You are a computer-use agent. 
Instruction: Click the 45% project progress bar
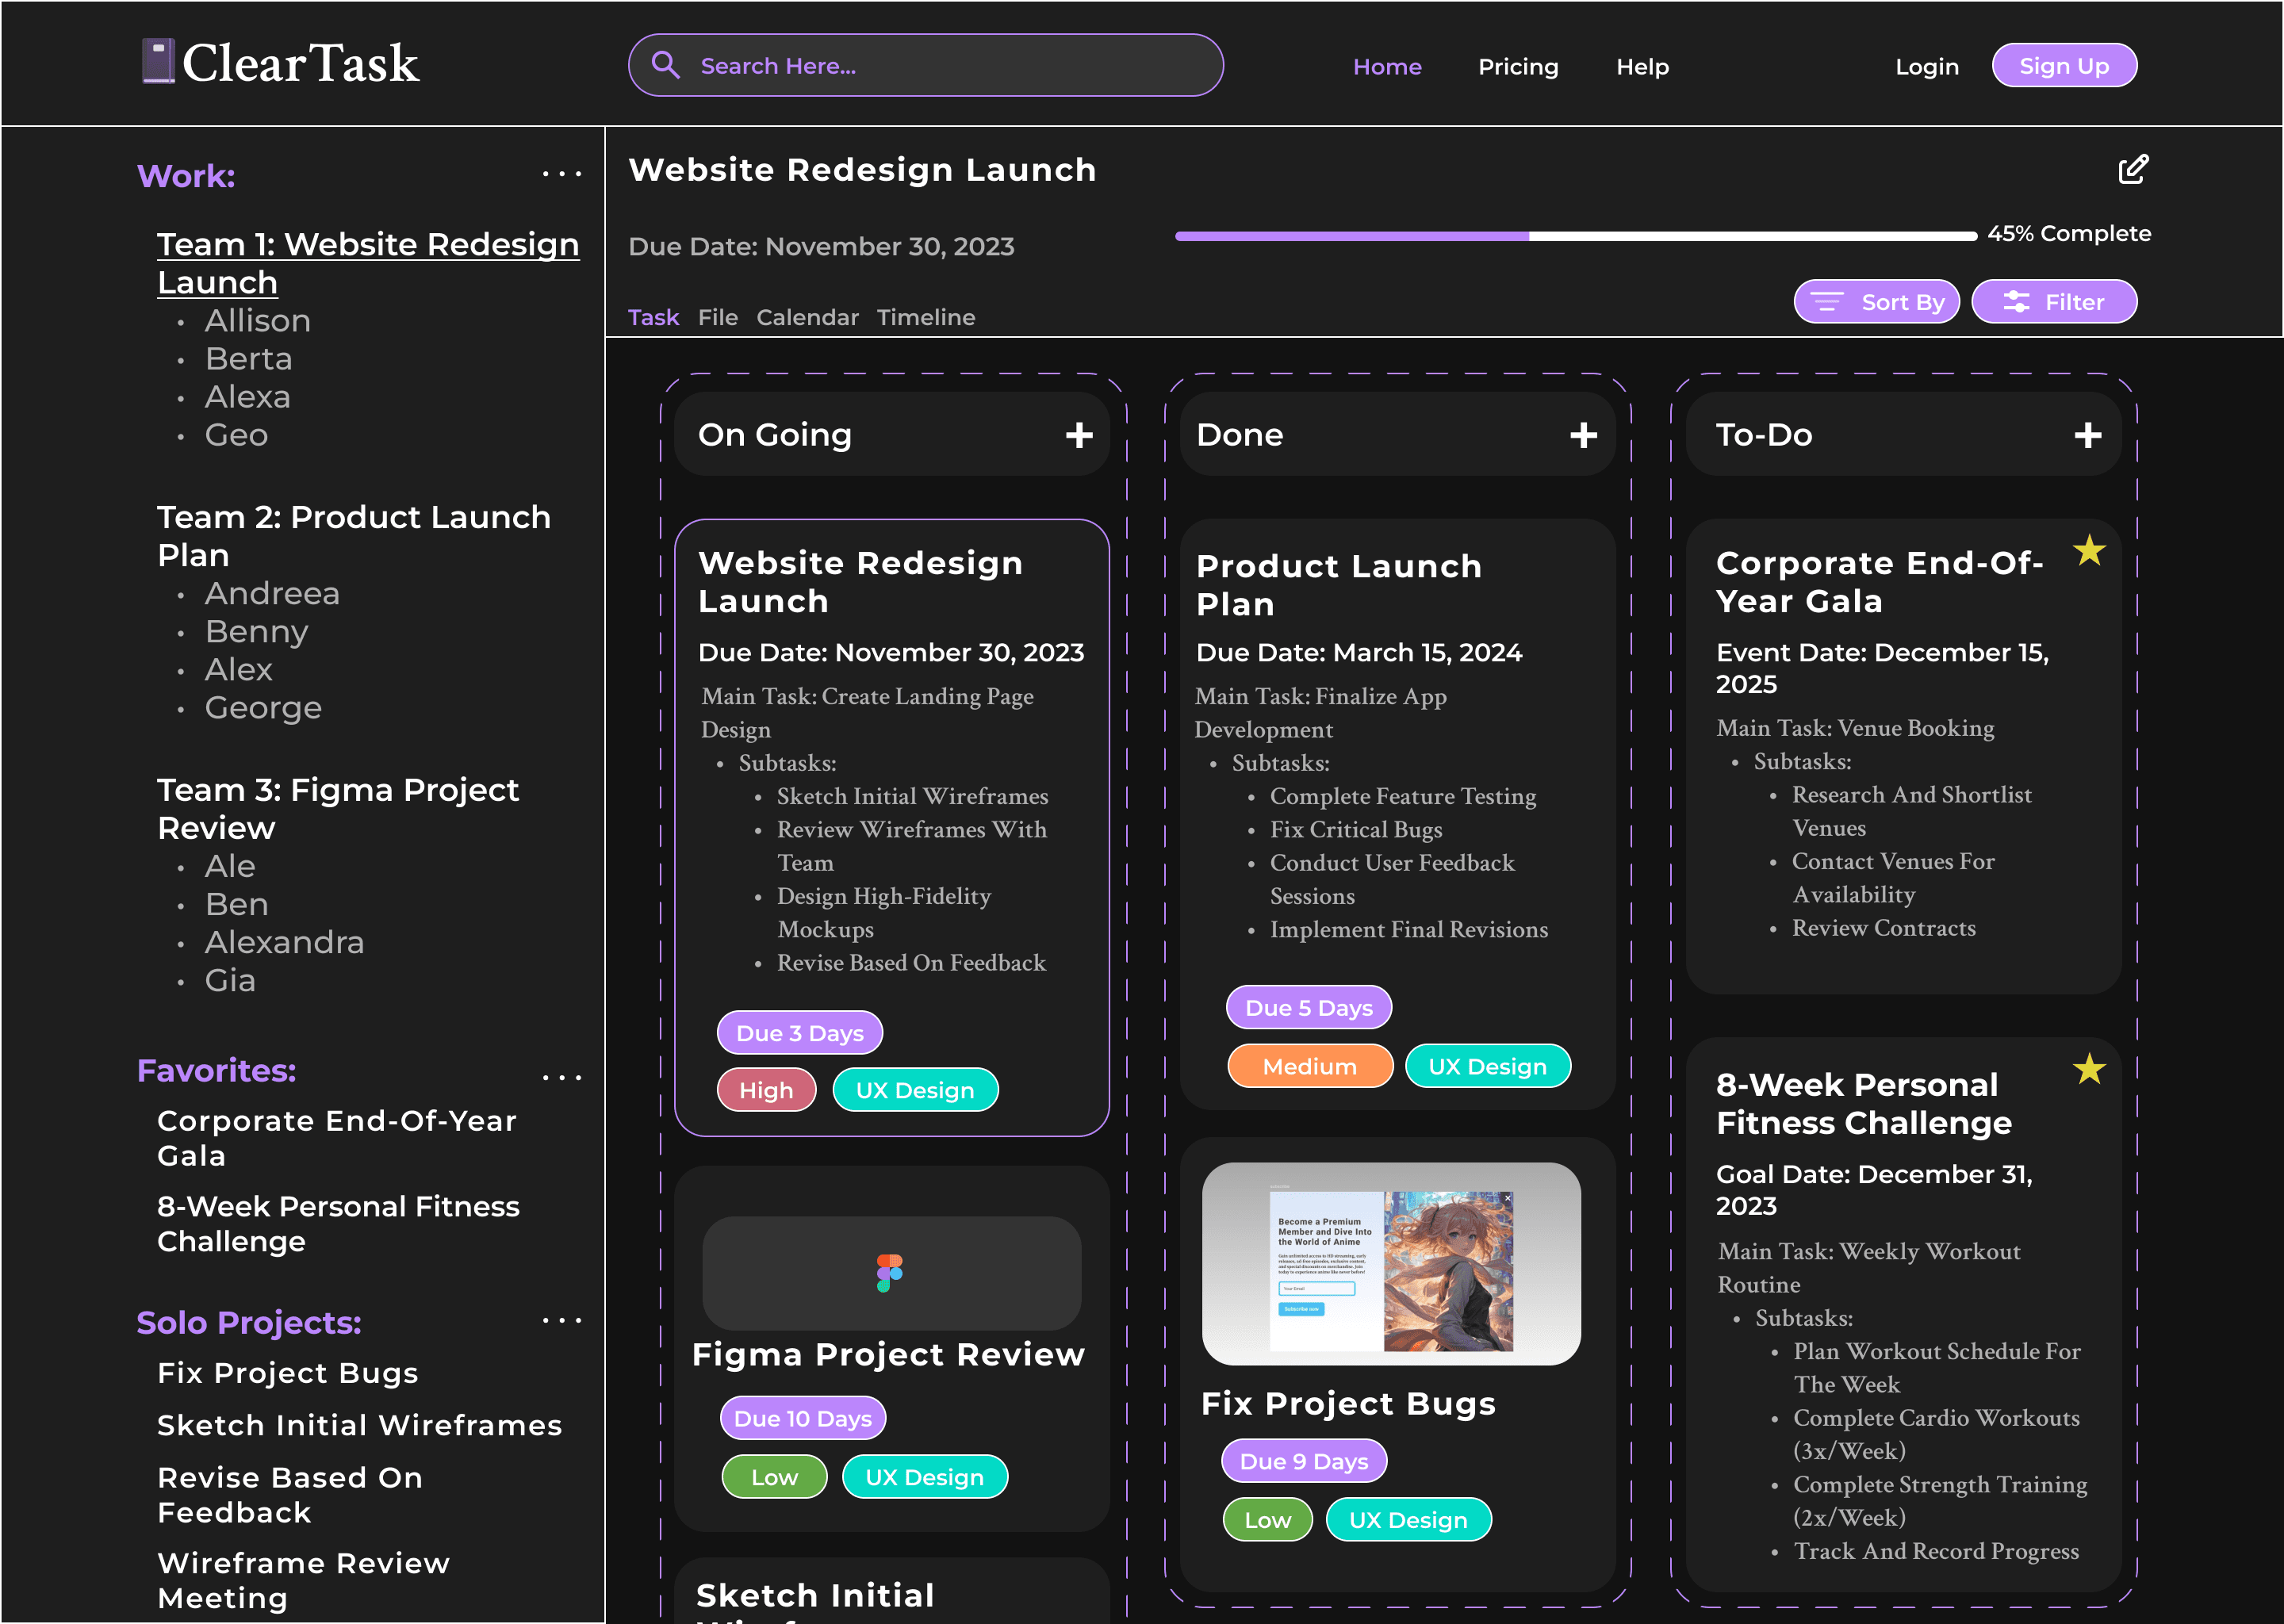point(1575,236)
